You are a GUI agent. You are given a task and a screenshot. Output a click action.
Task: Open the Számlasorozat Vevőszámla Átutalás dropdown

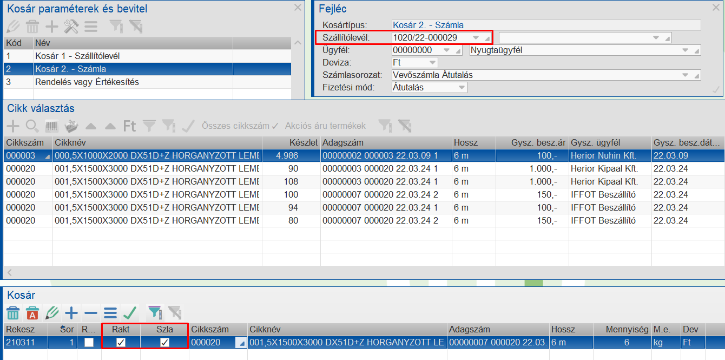click(686, 75)
